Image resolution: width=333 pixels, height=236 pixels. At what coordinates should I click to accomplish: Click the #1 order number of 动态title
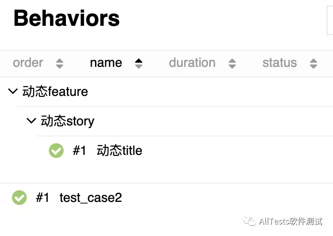[79, 151]
